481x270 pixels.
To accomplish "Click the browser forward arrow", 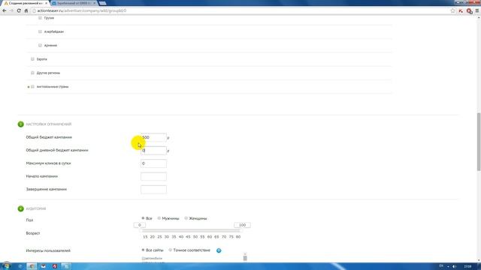I will [x=12, y=10].
